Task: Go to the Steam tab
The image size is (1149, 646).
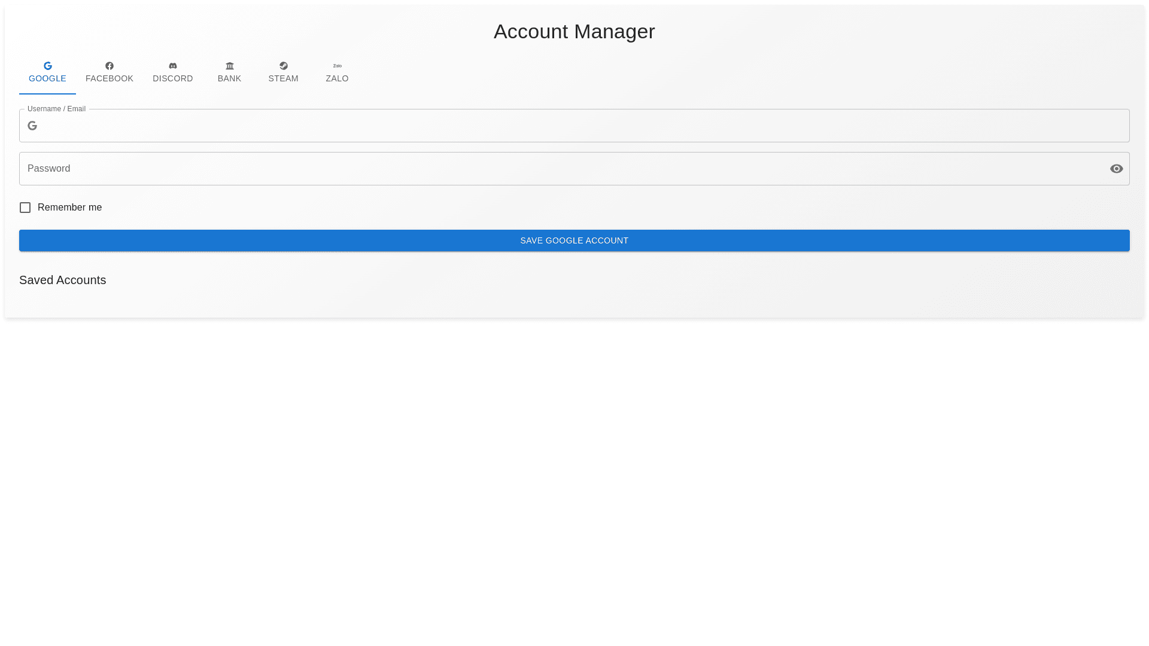Action: (x=284, y=78)
